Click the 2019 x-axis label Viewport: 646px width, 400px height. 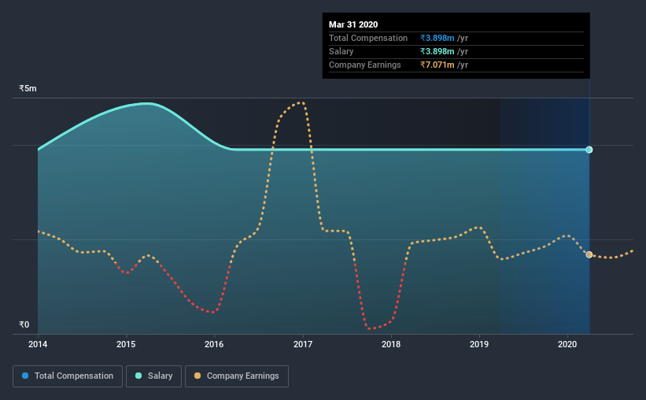click(x=479, y=344)
